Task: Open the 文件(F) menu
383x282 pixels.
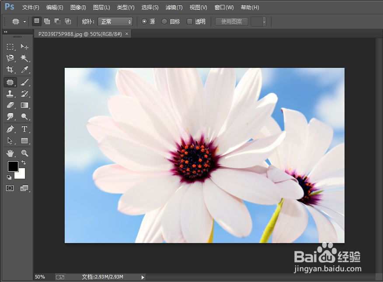Action: click(x=31, y=7)
